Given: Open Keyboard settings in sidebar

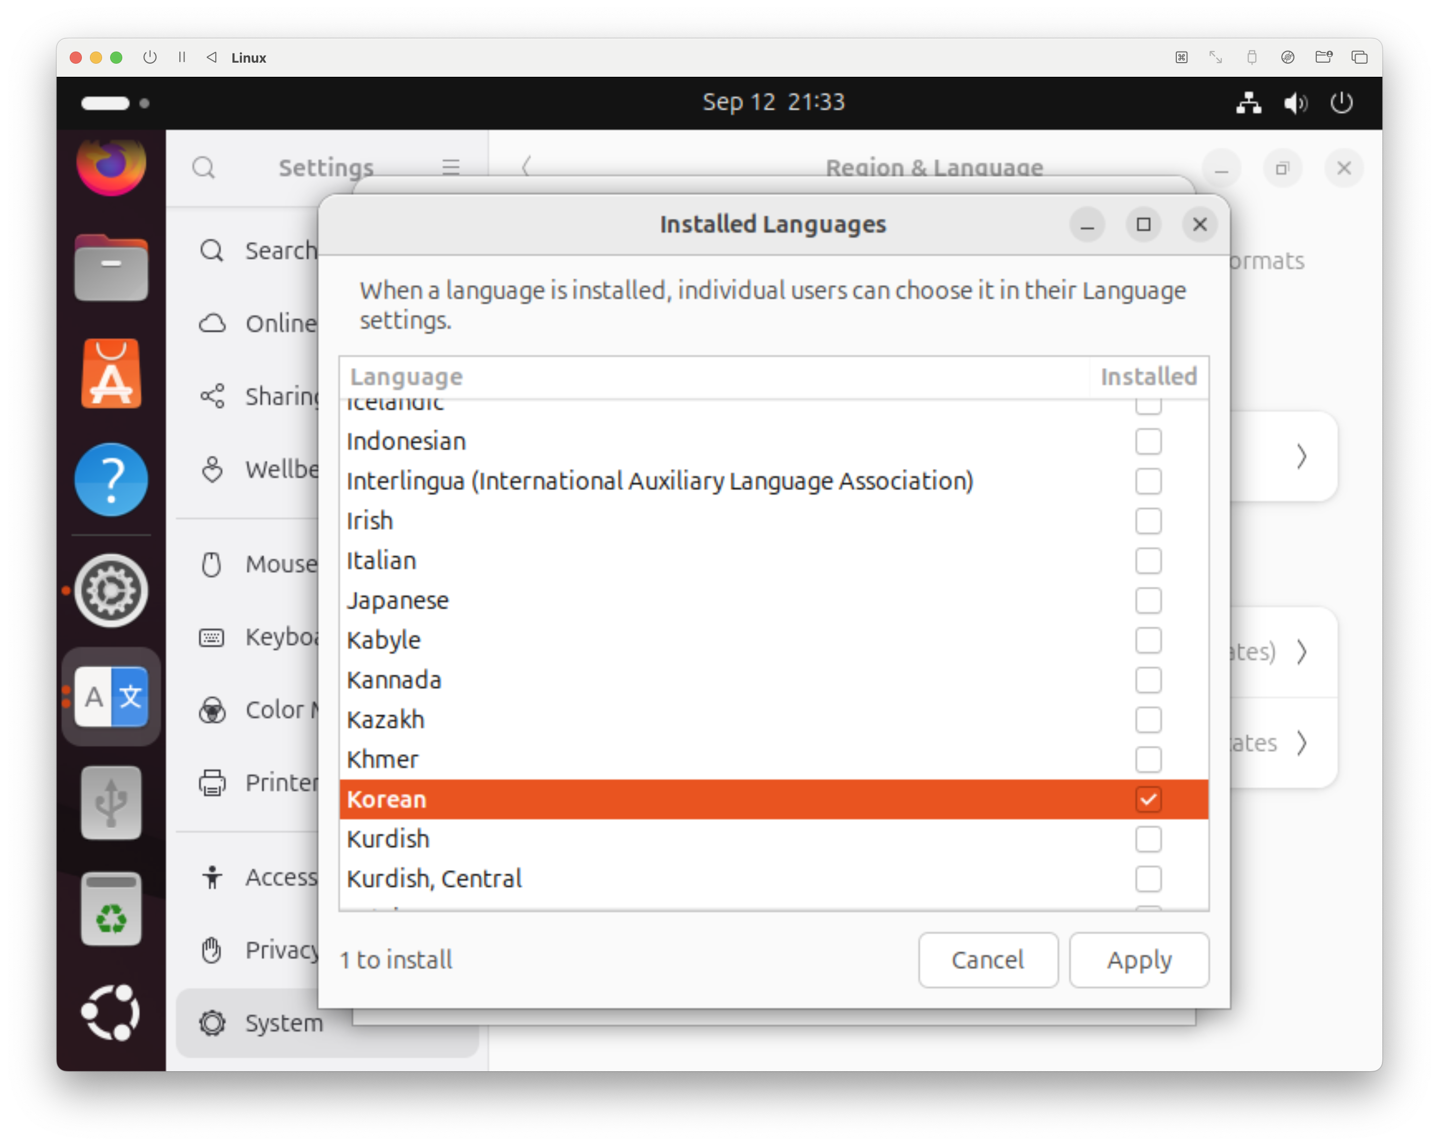Looking at the screenshot, I should (x=259, y=637).
